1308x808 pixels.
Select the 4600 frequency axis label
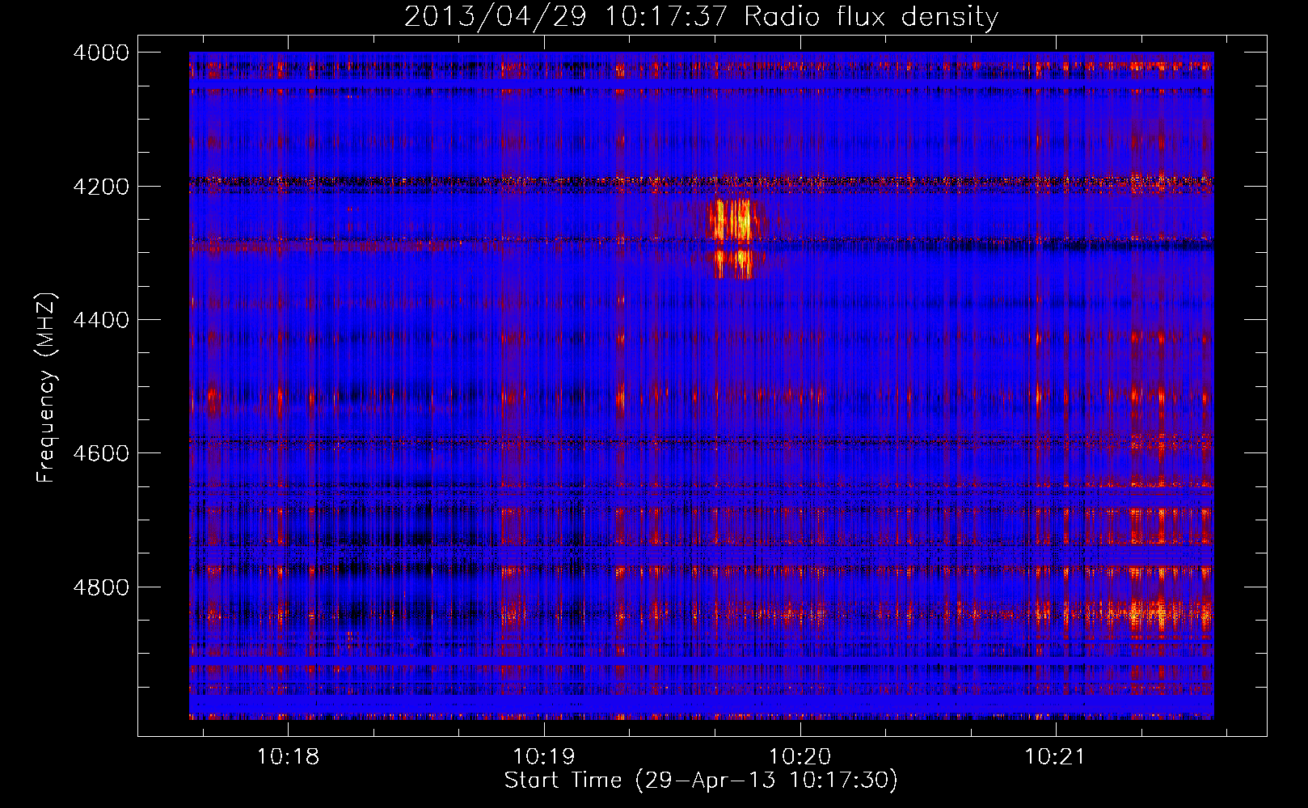(x=101, y=453)
